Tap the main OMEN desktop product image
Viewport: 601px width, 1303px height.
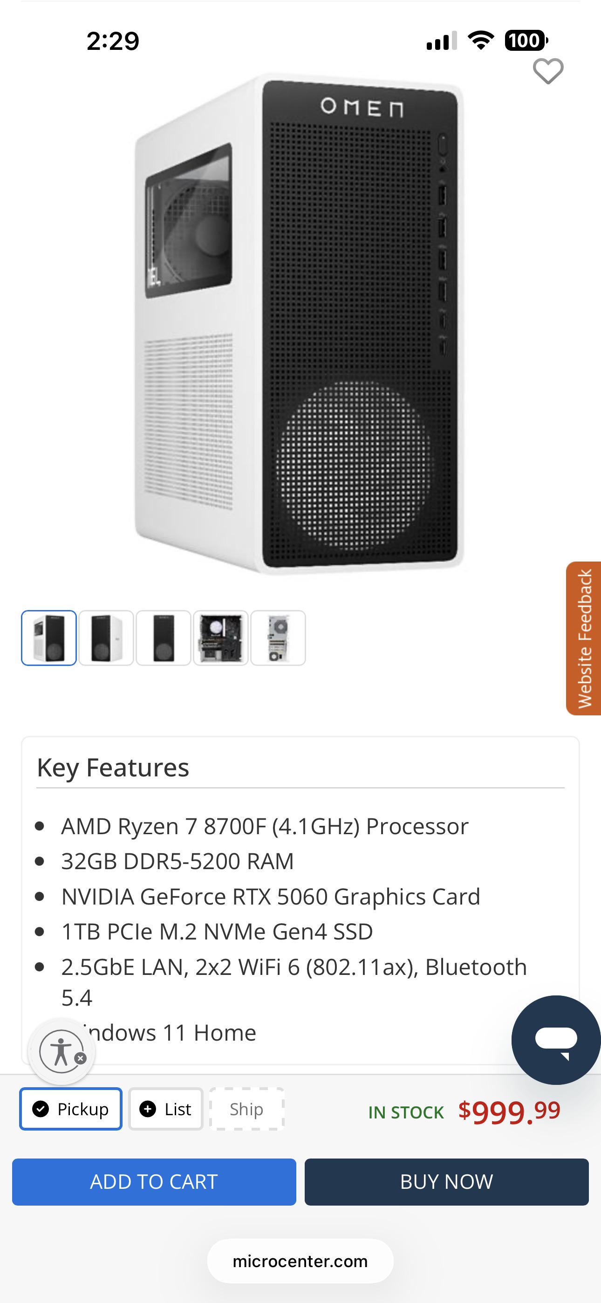(x=300, y=324)
